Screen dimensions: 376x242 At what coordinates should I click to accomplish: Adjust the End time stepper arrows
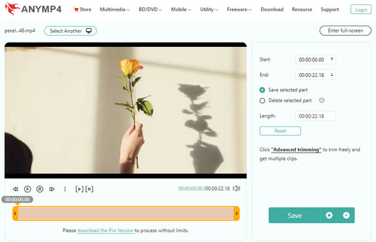pos(332,74)
